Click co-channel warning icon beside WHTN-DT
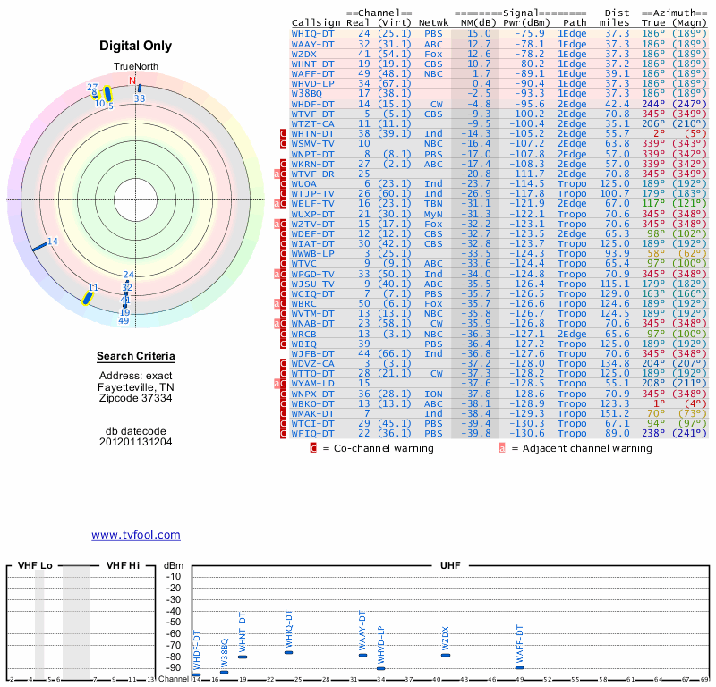 pyautogui.click(x=284, y=133)
